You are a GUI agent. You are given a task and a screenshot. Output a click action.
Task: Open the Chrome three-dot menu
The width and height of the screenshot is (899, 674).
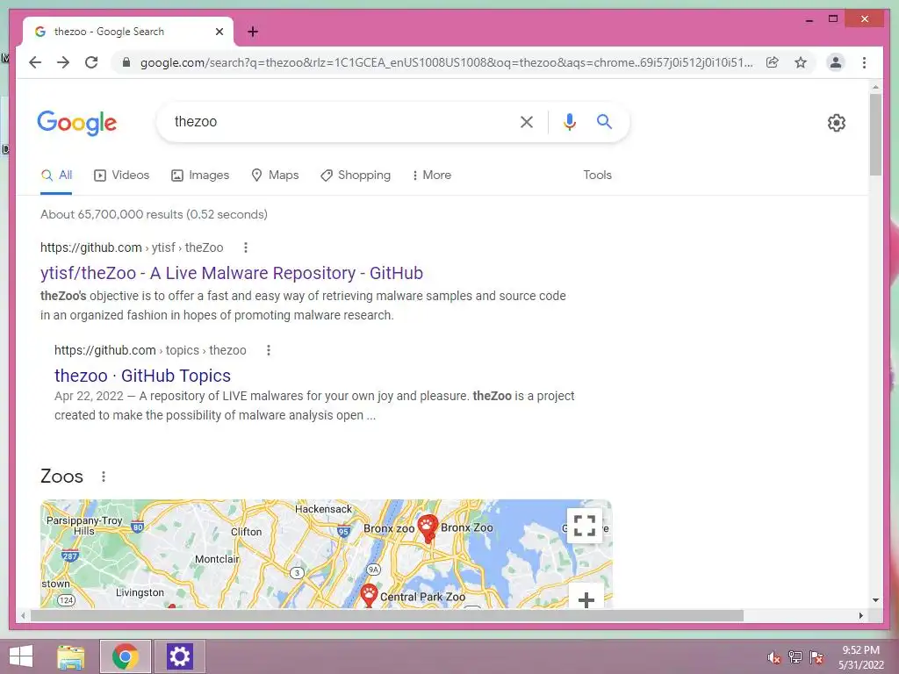tap(864, 62)
